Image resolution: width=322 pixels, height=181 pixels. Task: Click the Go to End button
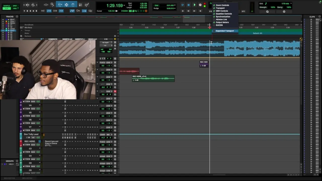pos(200,11)
